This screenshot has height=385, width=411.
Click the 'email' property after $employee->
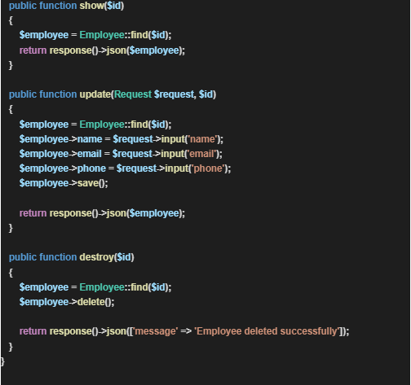(x=90, y=154)
